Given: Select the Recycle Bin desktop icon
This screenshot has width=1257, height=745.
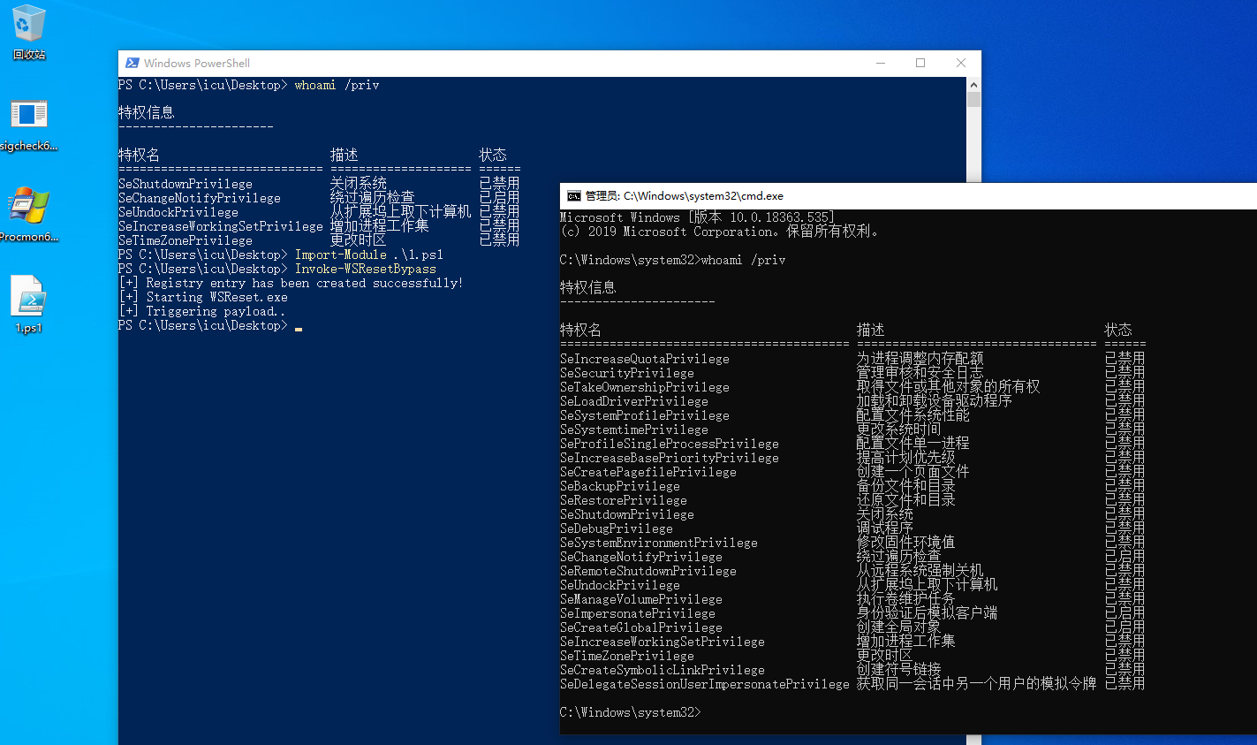Looking at the screenshot, I should [29, 31].
